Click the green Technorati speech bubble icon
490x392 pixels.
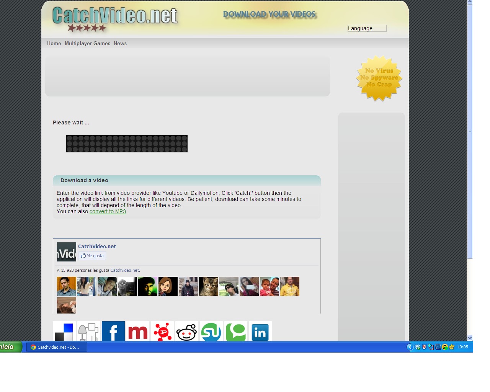pos(235,332)
